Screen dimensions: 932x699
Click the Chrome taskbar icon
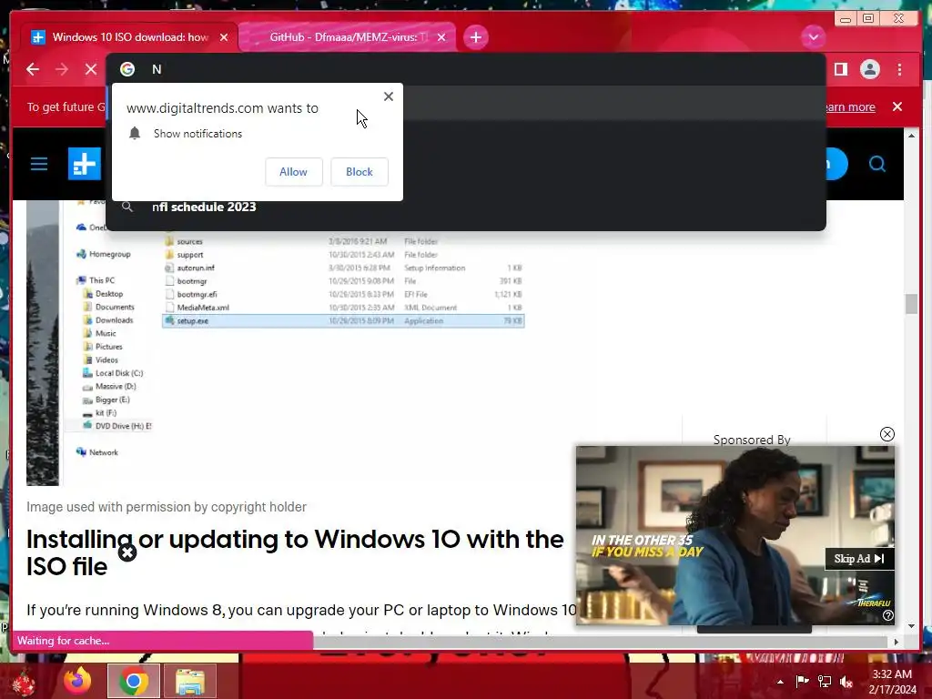(134, 681)
